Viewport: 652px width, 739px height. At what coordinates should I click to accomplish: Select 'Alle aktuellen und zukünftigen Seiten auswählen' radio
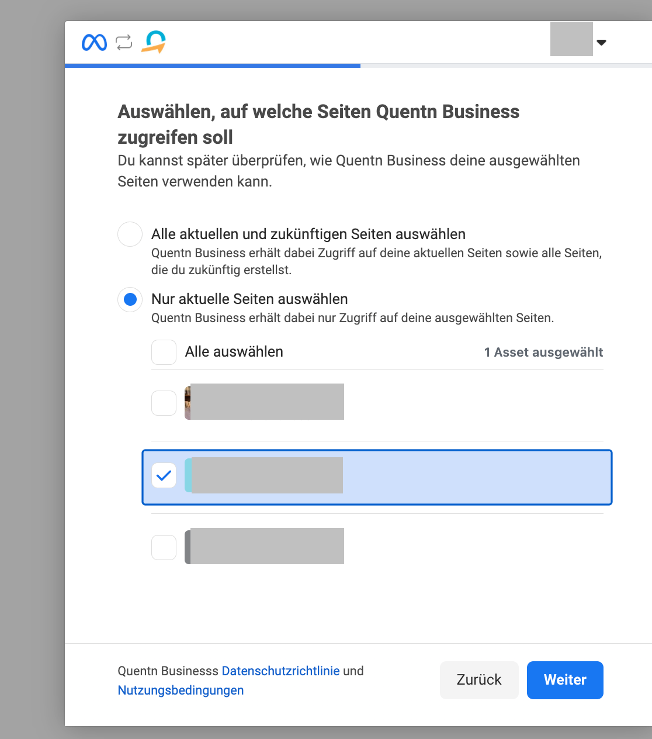coord(130,234)
